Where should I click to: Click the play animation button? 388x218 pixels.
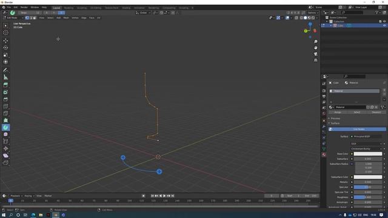tap(164, 196)
